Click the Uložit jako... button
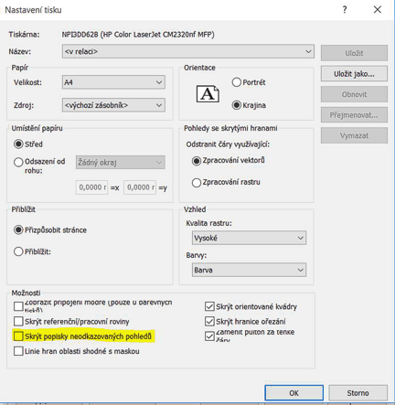 (354, 74)
